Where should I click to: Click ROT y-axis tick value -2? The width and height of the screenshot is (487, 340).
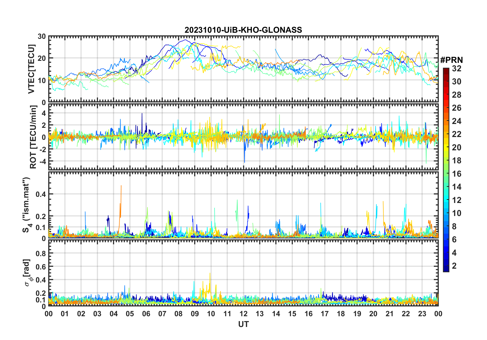[43, 149]
